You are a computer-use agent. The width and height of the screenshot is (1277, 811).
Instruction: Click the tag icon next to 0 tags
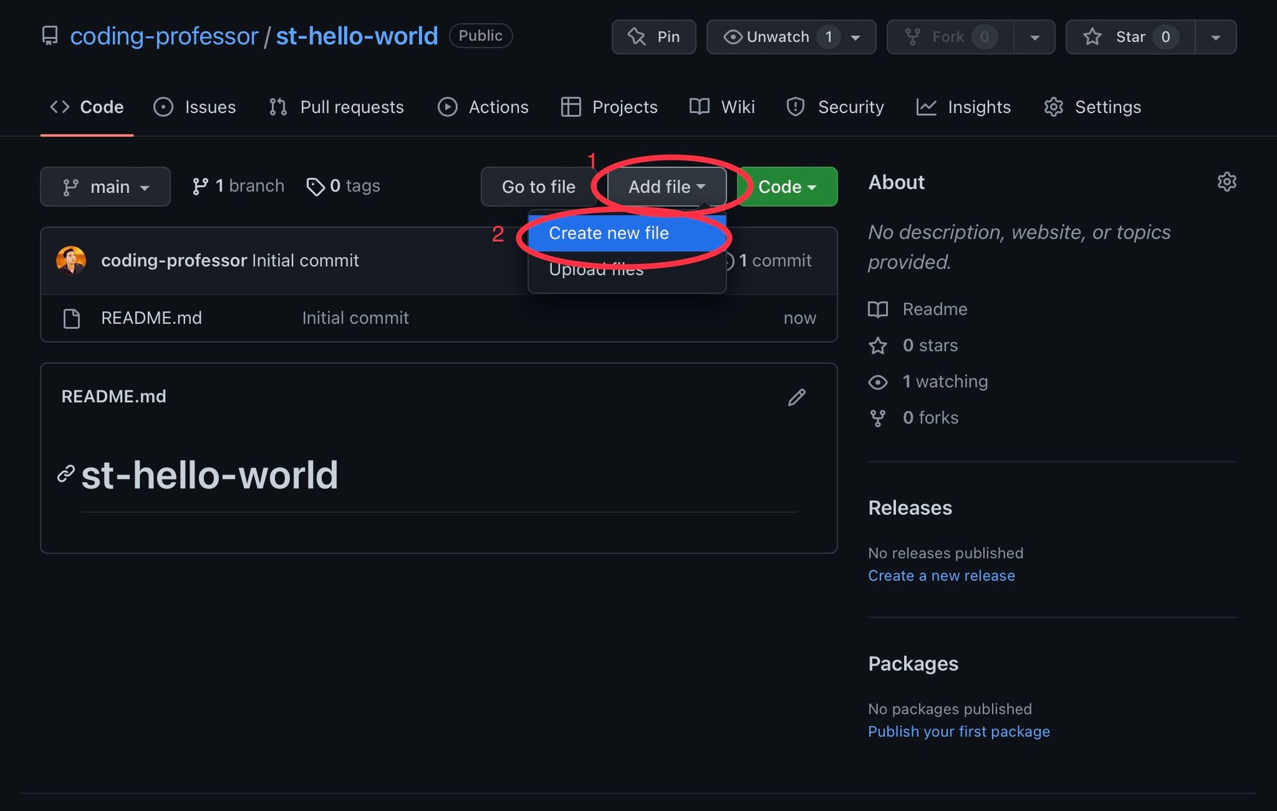point(315,186)
